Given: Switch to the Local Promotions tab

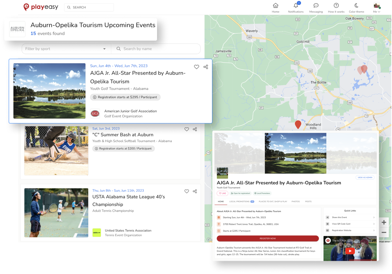Looking at the screenshot, I should pyautogui.click(x=241, y=202).
